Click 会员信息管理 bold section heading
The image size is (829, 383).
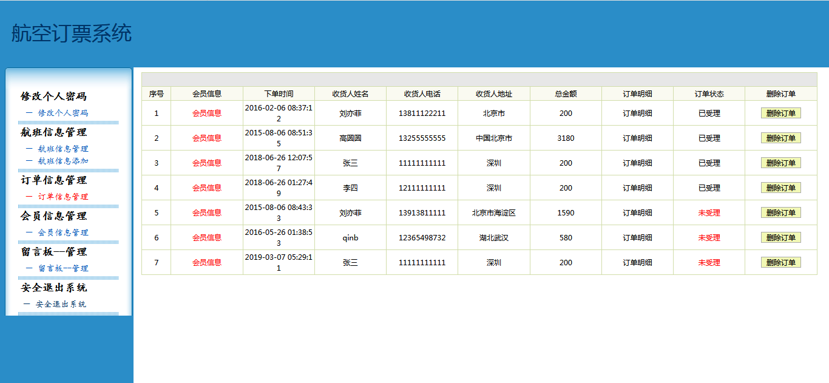53,216
